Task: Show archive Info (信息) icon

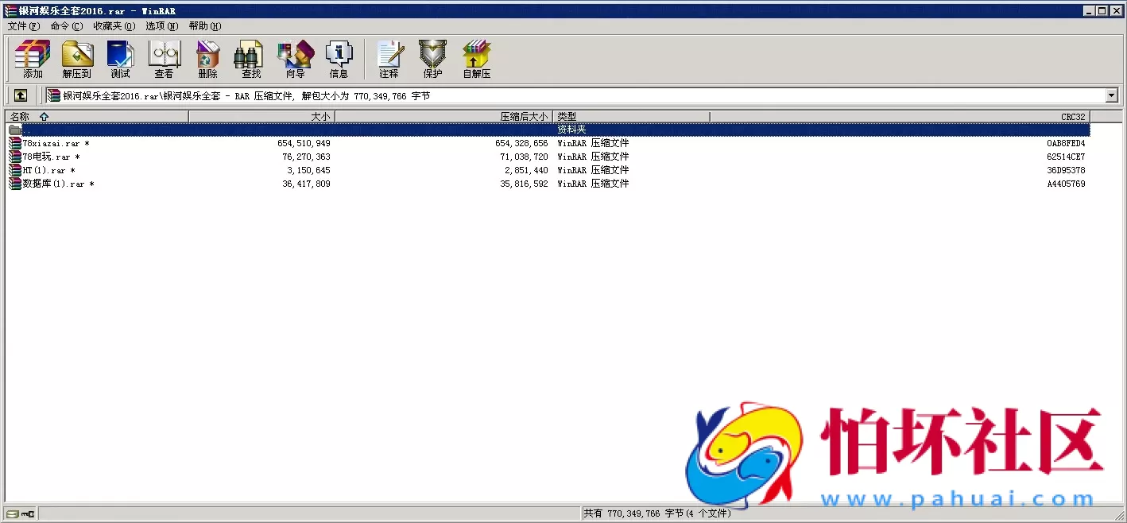Action: (x=339, y=59)
